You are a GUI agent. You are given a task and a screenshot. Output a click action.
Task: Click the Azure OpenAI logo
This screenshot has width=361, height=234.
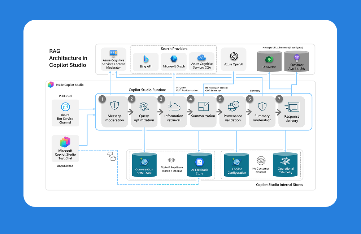pos(234,56)
